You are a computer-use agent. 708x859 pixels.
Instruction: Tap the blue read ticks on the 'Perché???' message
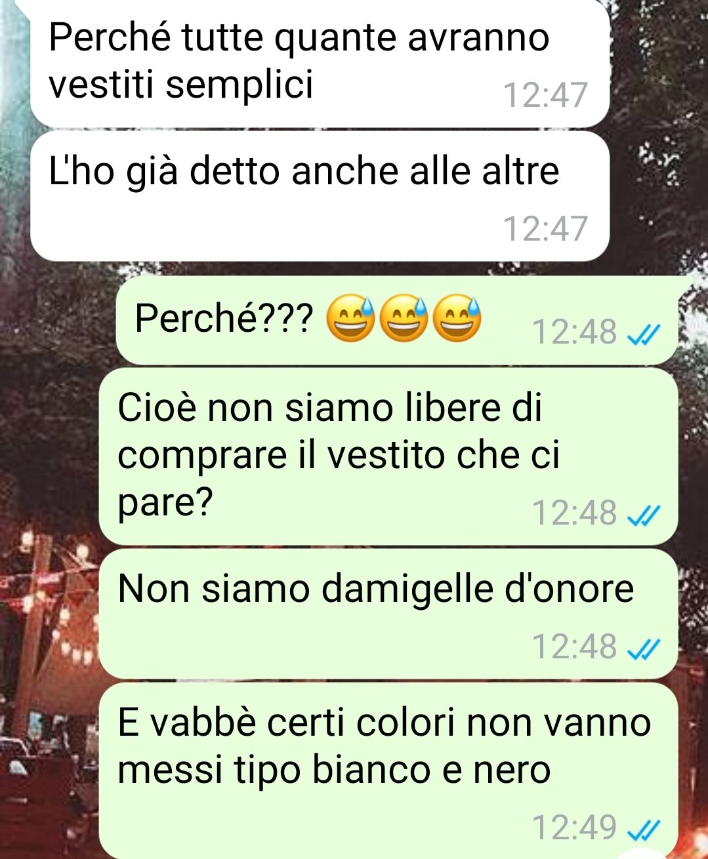(642, 335)
